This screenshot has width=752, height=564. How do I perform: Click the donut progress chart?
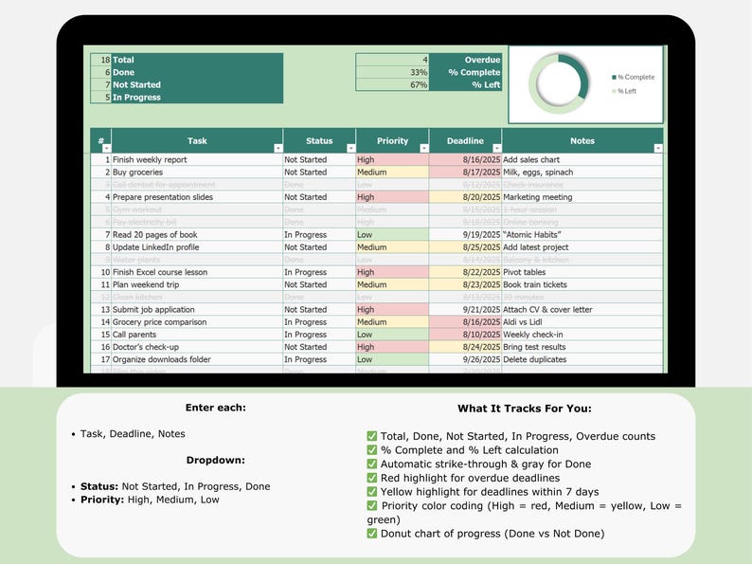559,83
